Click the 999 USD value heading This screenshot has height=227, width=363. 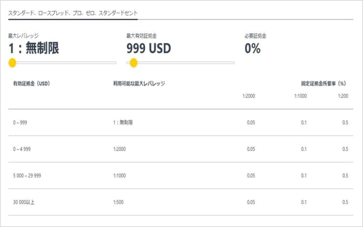point(148,48)
